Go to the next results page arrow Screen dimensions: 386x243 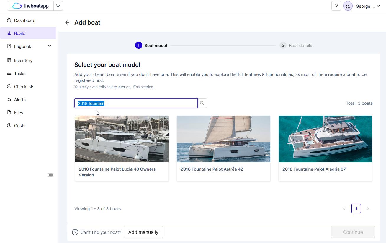(x=368, y=209)
